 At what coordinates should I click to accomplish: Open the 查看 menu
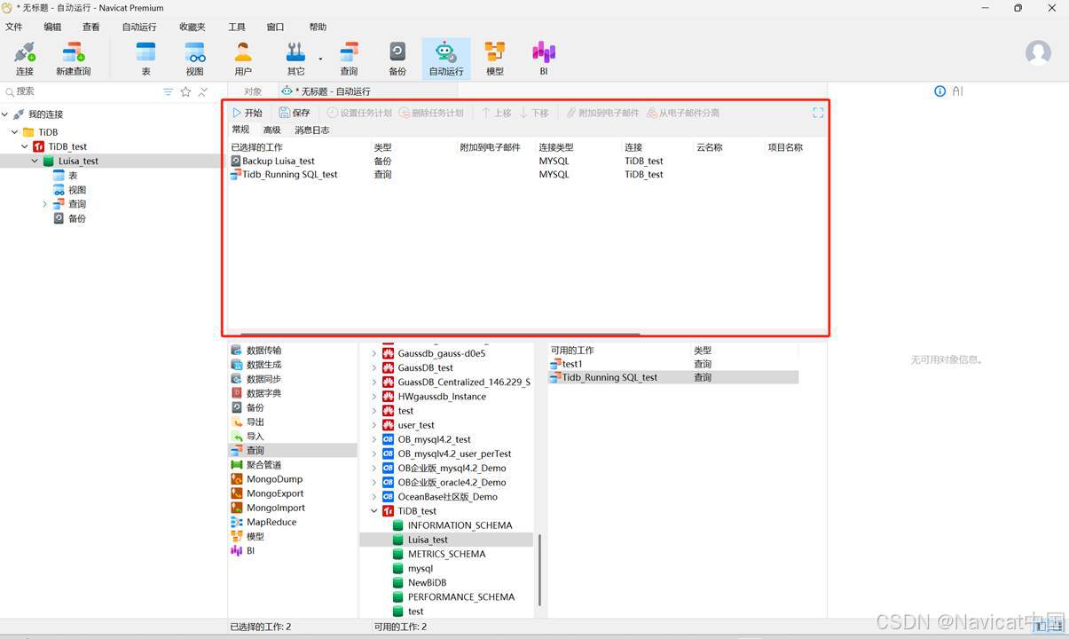pos(90,28)
